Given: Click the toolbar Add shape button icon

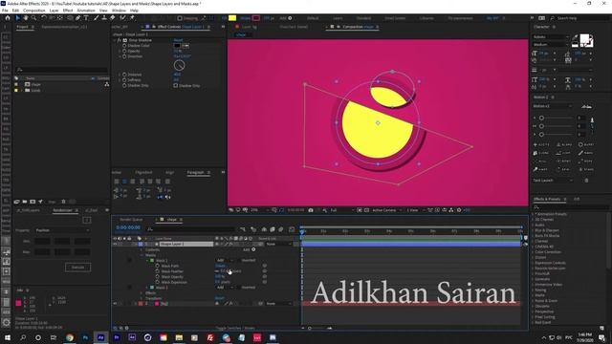Looking at the screenshot, I should coord(290,18).
